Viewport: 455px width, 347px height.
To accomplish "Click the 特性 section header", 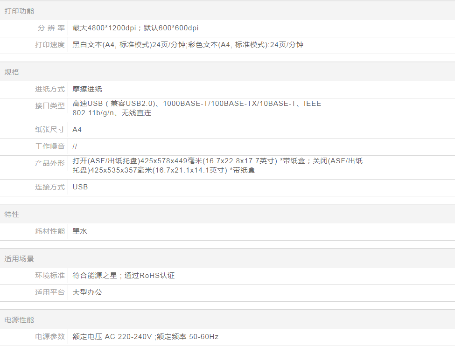I will tap(12, 215).
